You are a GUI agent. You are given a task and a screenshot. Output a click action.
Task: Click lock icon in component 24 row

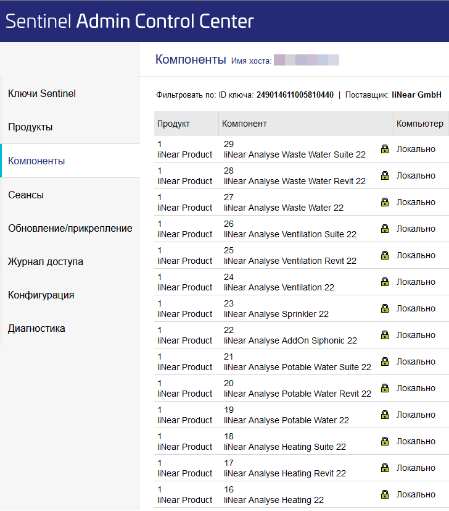[385, 282]
